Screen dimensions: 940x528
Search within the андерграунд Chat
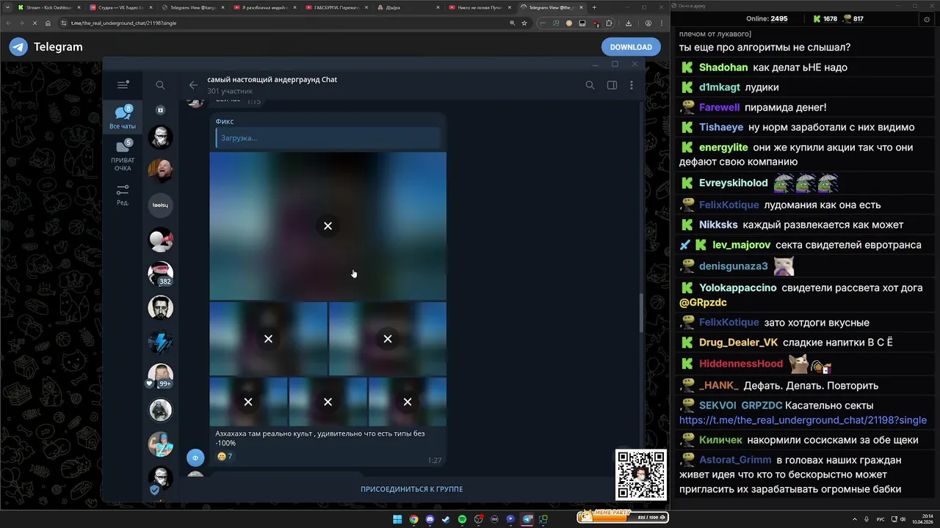[590, 85]
